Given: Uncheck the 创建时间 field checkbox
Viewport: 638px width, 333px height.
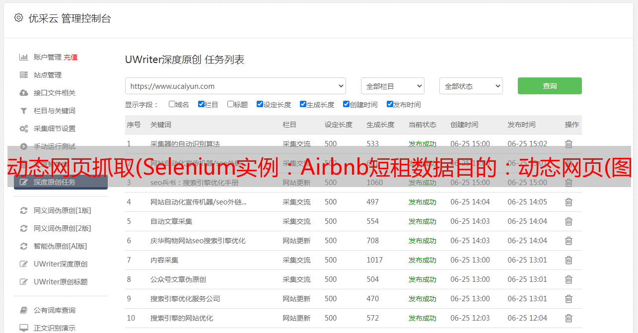Looking at the screenshot, I should point(346,104).
